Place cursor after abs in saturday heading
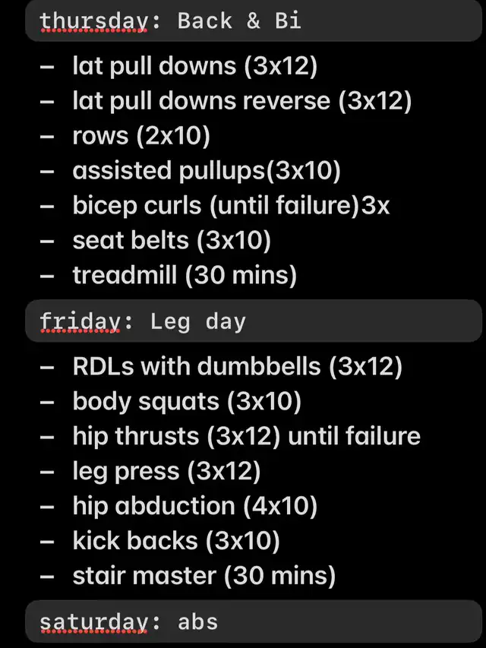The image size is (486, 648). click(219, 622)
